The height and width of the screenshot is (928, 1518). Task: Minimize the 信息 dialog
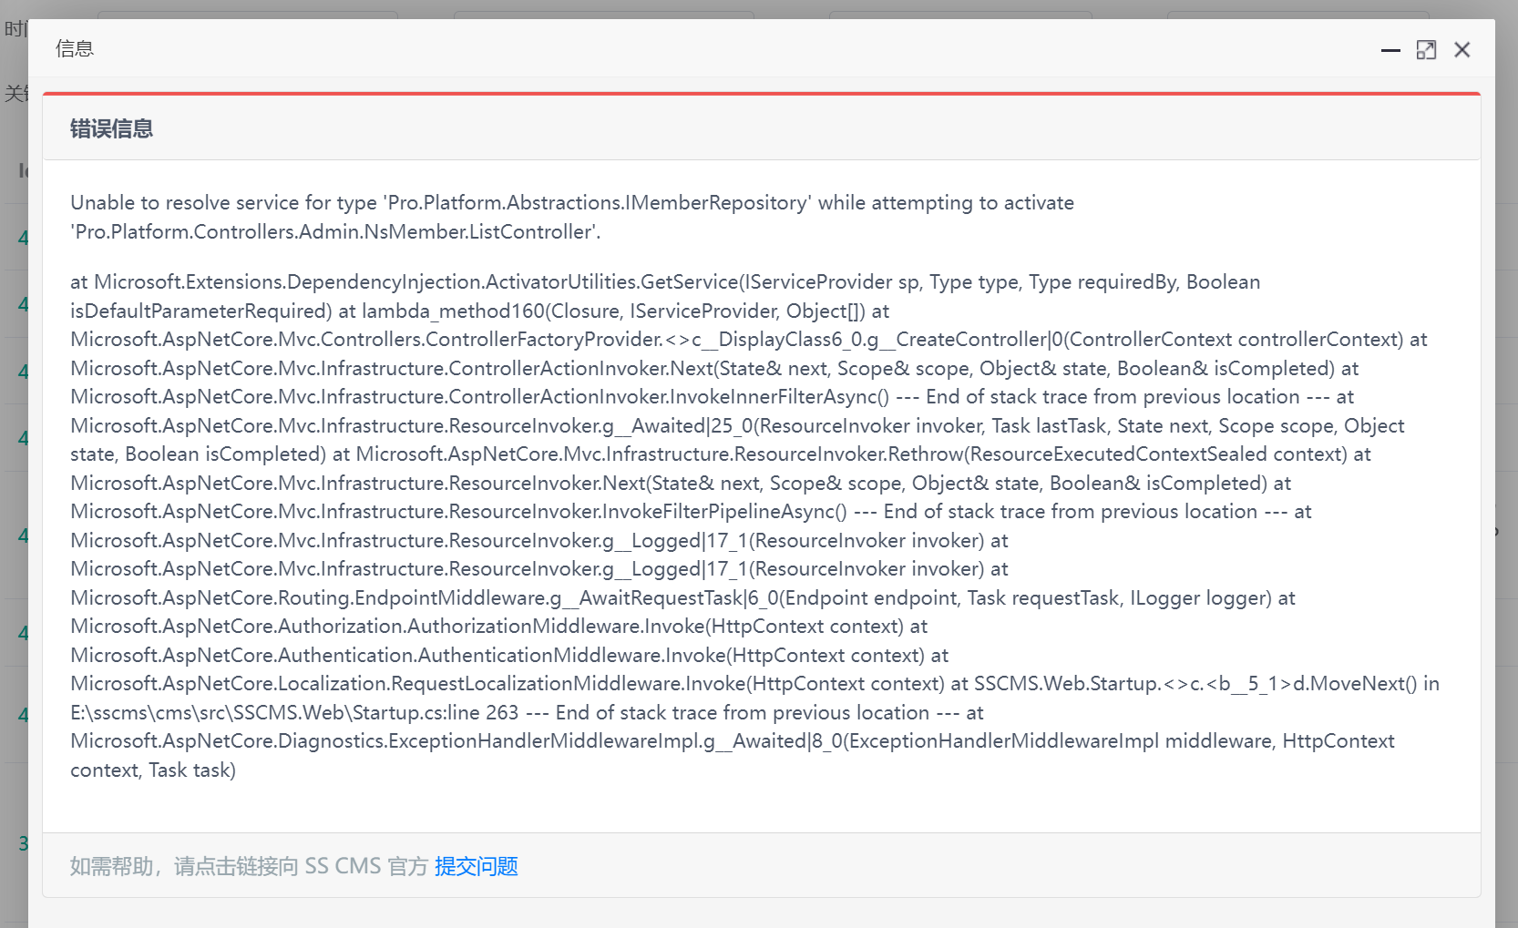pos(1390,50)
